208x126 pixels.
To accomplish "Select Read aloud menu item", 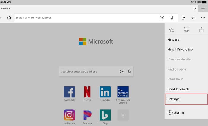I will pos(186,79).
